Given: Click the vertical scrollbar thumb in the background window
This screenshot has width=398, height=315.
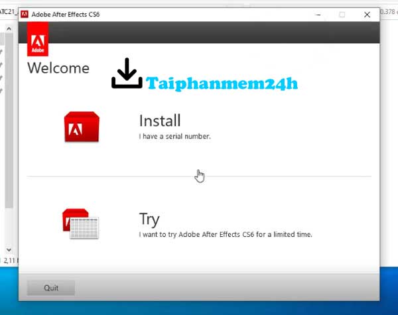Looking at the screenshot, I should (x=9, y=120).
